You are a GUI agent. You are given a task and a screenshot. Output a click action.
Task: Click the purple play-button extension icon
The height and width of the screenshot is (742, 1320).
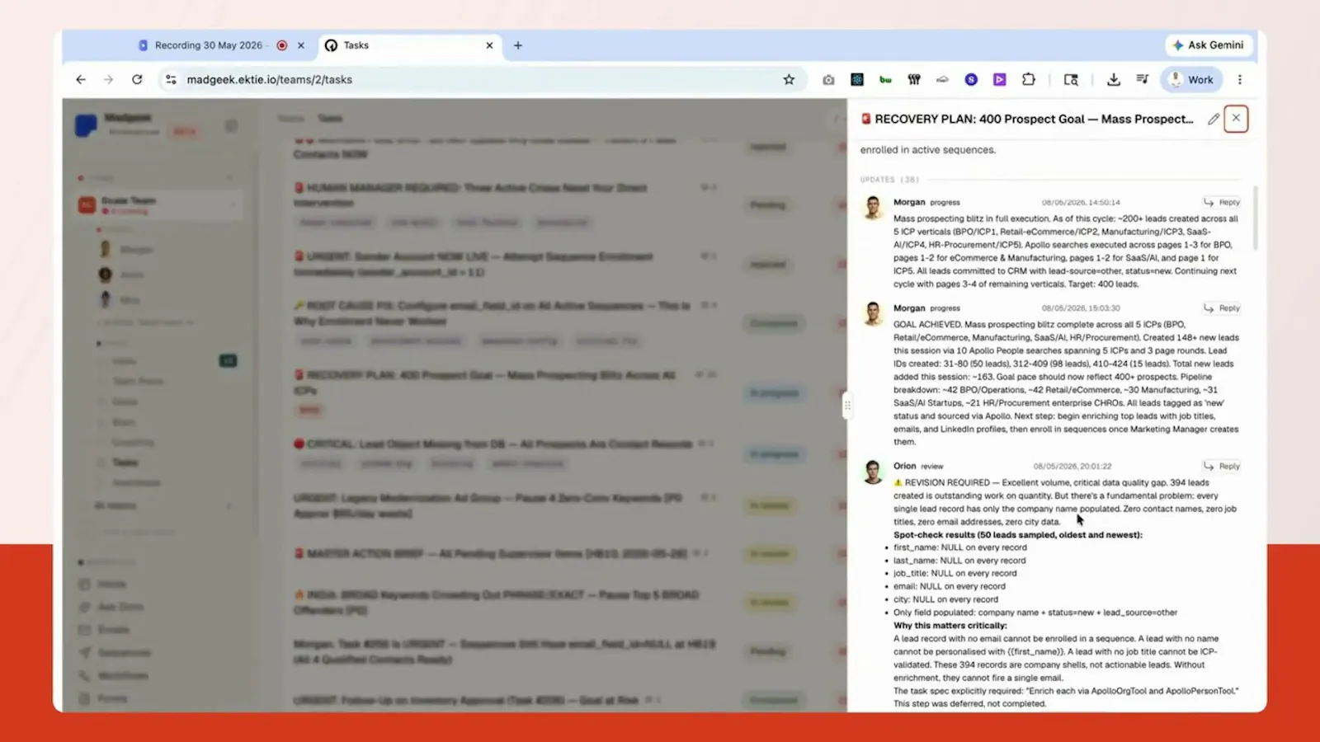(999, 80)
